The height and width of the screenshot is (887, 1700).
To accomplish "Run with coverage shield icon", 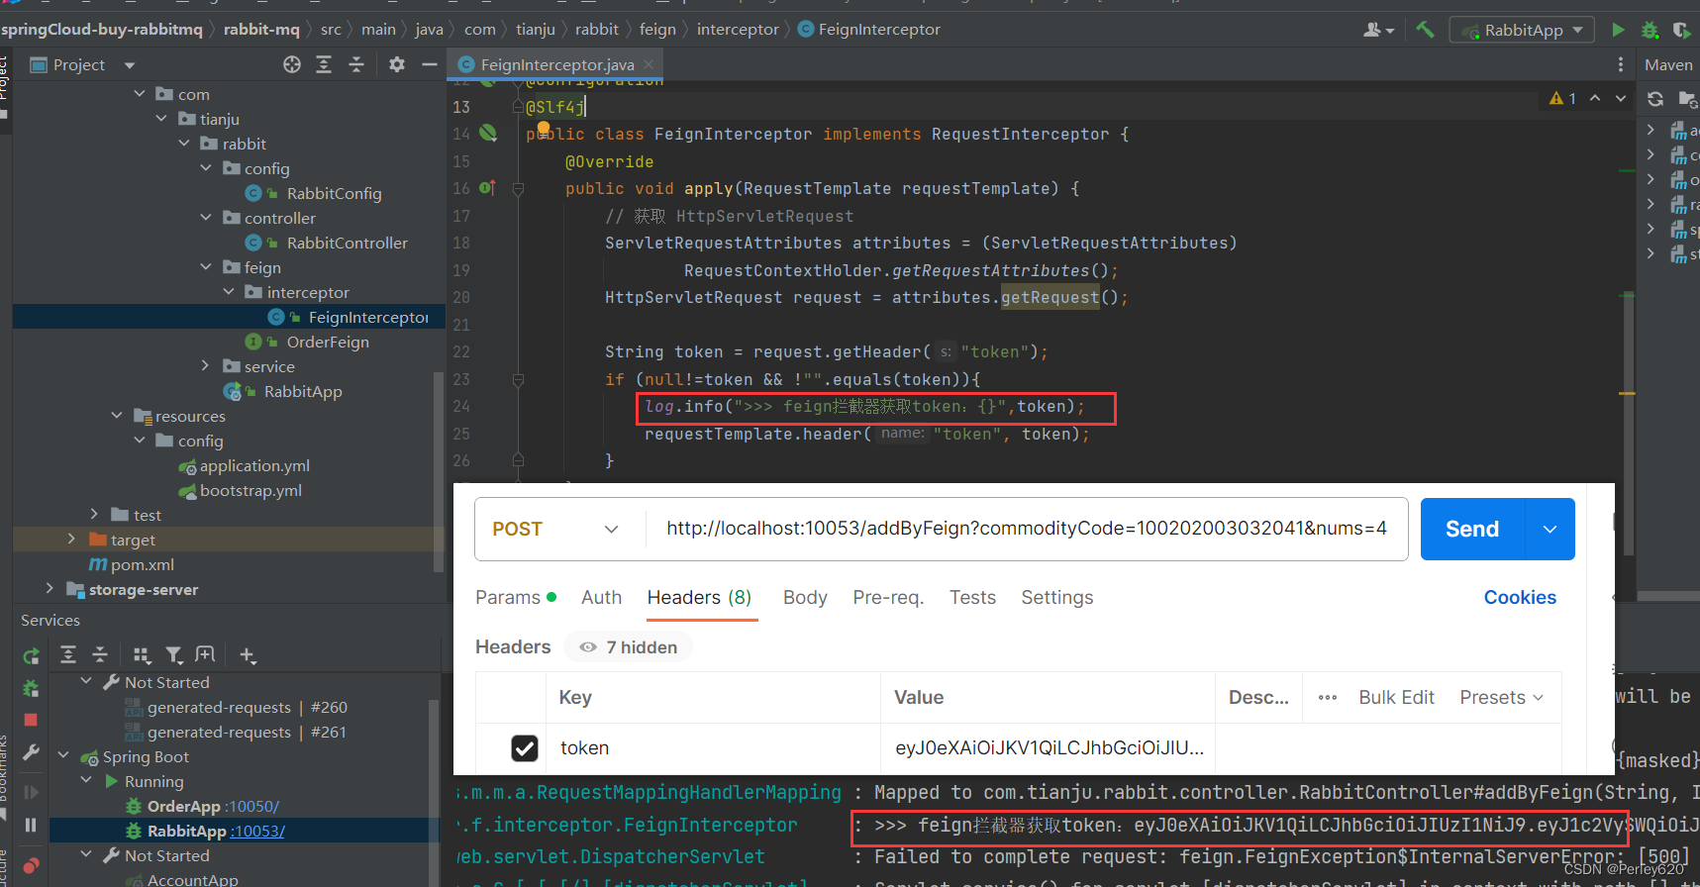I will [1680, 30].
